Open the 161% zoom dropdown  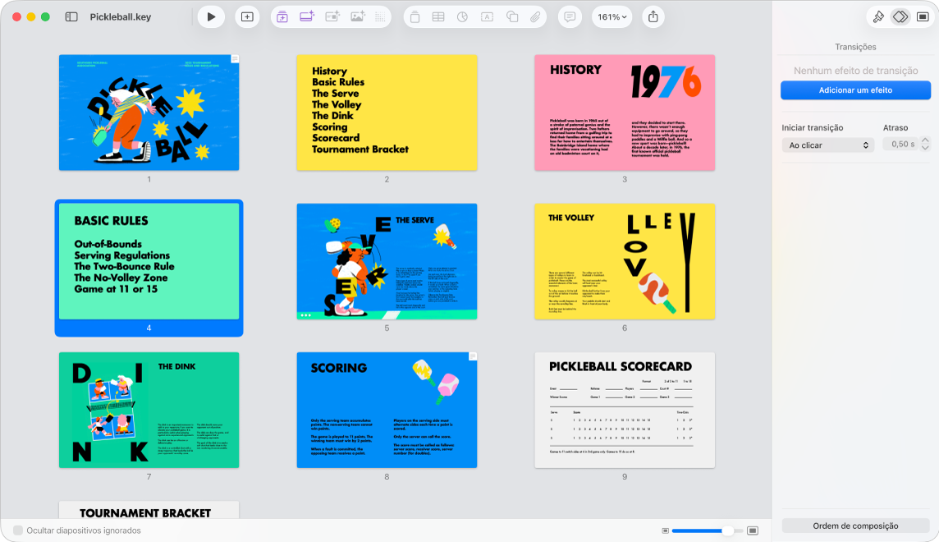point(612,16)
